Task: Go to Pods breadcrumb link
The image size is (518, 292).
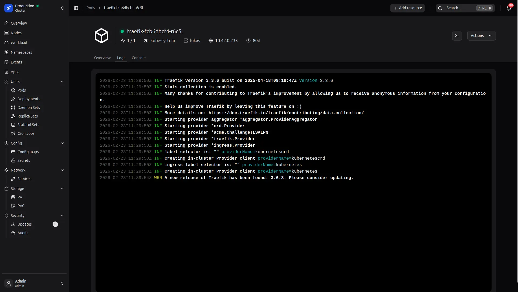Action: click(x=91, y=8)
